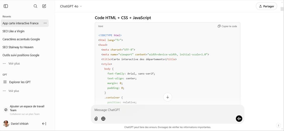Viewport: 284px width, 131px height.
Task: Click the margin: 0 code line
Action: tap(115, 83)
